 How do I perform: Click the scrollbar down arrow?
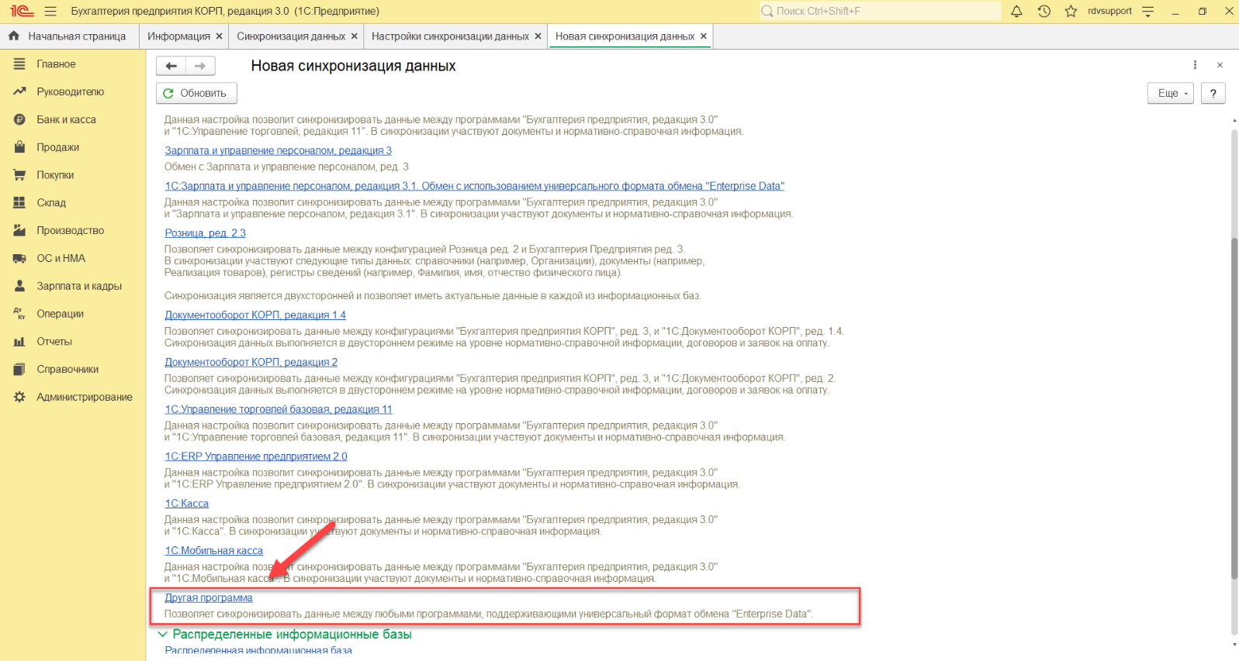(1234, 645)
